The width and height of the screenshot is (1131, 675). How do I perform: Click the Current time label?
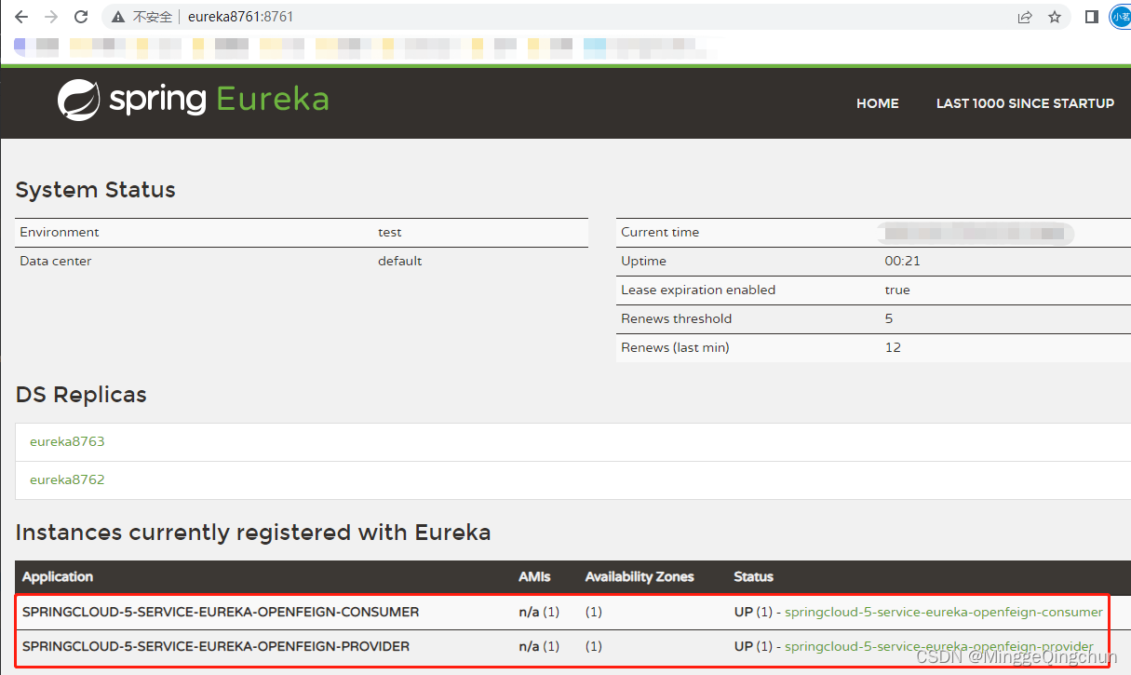click(x=660, y=232)
